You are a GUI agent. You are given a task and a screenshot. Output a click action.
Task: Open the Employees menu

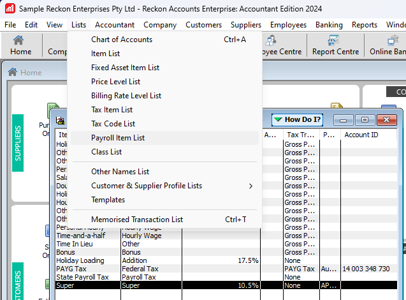[289, 25]
